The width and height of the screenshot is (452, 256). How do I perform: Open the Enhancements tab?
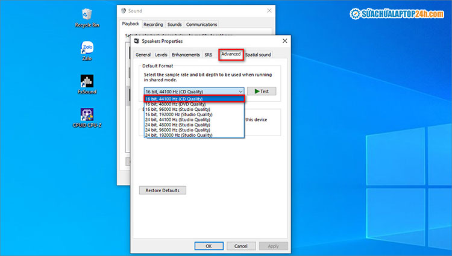click(x=186, y=55)
